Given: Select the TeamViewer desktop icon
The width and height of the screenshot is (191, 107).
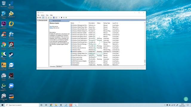Looking at the screenshot, I should tap(11, 66).
